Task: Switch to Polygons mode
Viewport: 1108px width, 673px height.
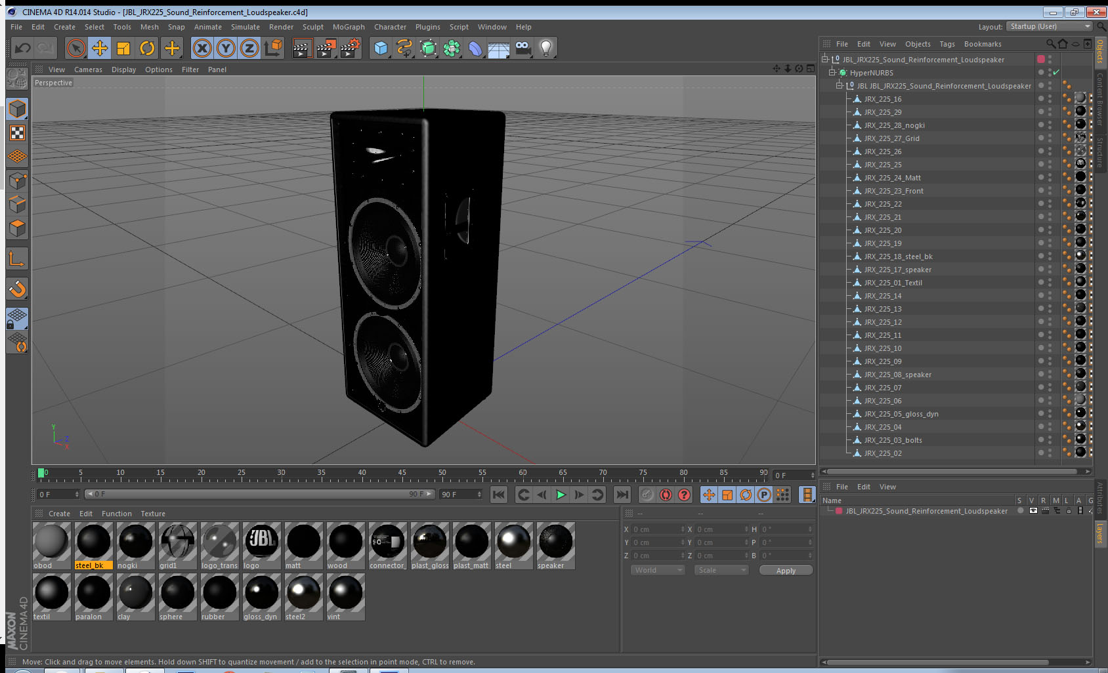Action: (17, 228)
